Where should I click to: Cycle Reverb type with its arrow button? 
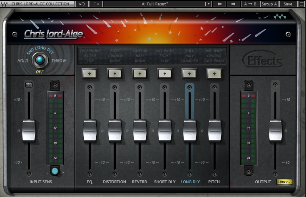pos(139,74)
